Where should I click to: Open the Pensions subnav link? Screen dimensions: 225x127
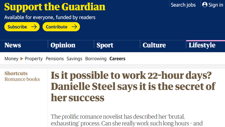[55, 59]
